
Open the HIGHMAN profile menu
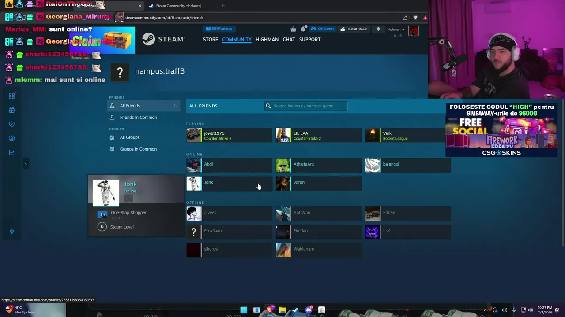coord(267,39)
